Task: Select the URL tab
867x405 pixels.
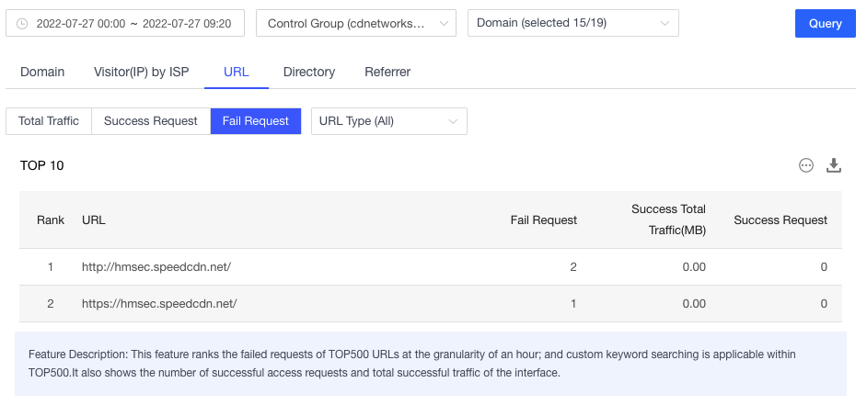Action: (x=237, y=72)
